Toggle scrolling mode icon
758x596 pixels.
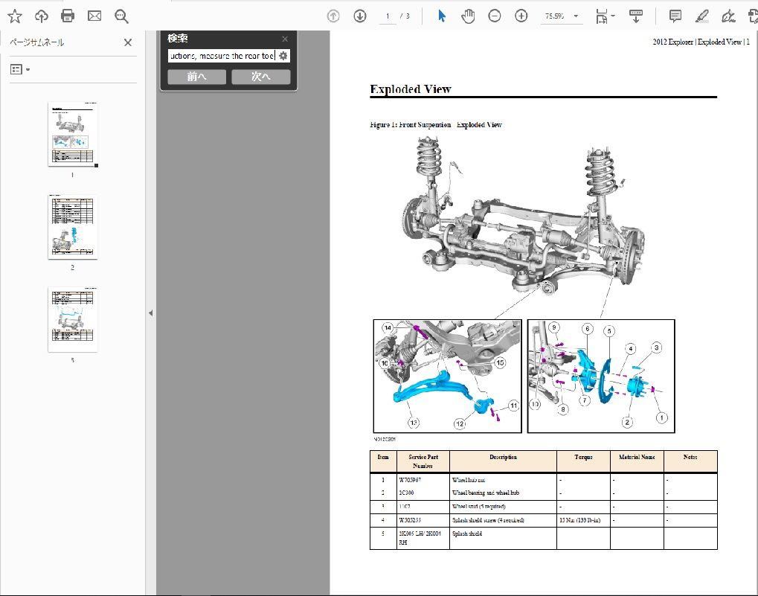[636, 16]
